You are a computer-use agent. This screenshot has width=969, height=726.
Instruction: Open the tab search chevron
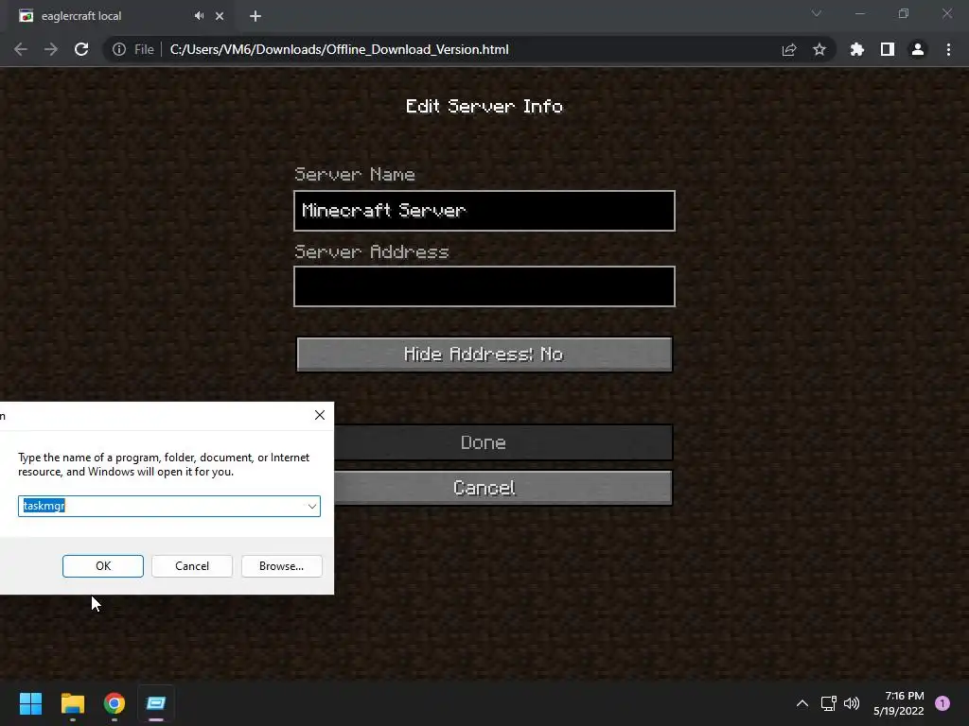pos(817,13)
